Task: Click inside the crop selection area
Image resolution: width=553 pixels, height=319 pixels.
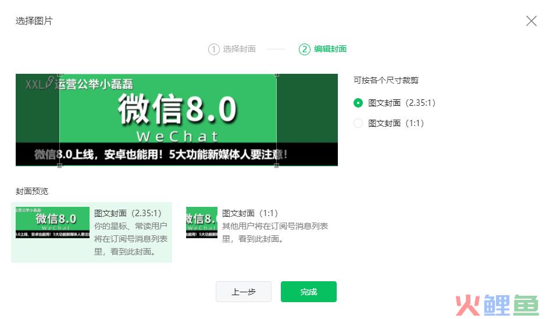Action: [168, 120]
